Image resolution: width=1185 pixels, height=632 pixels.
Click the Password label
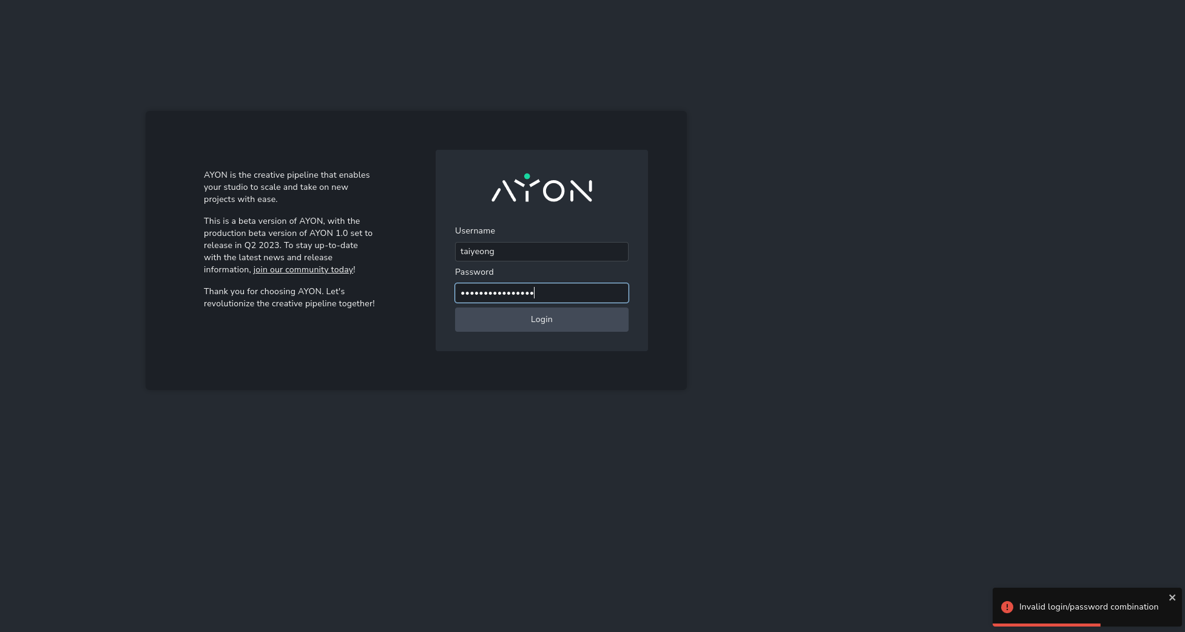(x=474, y=272)
